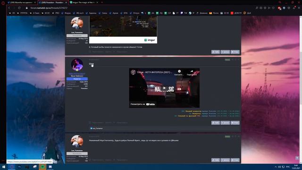Quote the moderator post with YouTube video
302x170 pixels.
(225, 123)
